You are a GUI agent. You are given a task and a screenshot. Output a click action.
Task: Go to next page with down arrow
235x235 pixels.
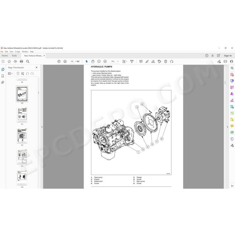(x=65, y=61)
